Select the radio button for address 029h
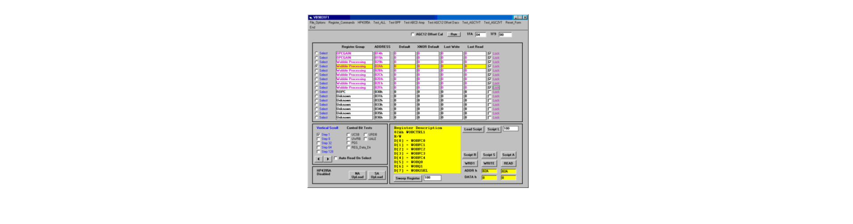 click(x=316, y=62)
